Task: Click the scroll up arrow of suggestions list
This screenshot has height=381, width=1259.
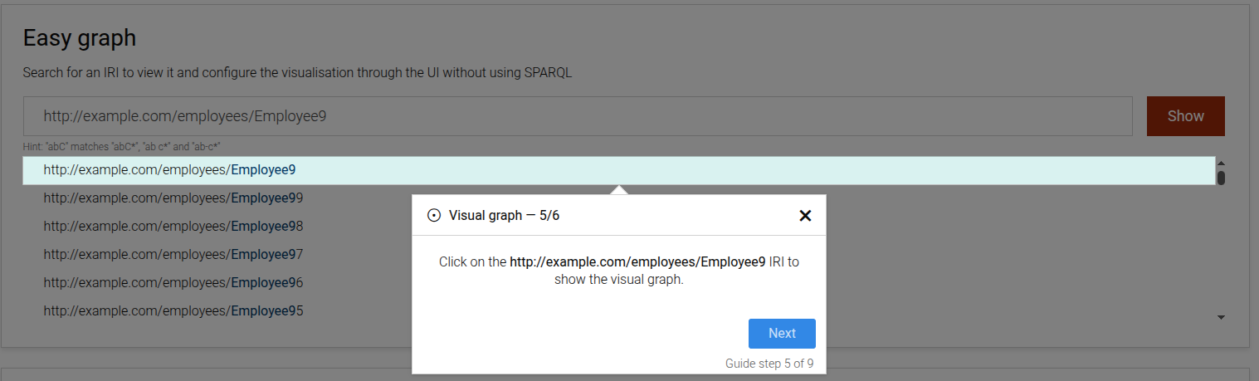Action: [1221, 164]
